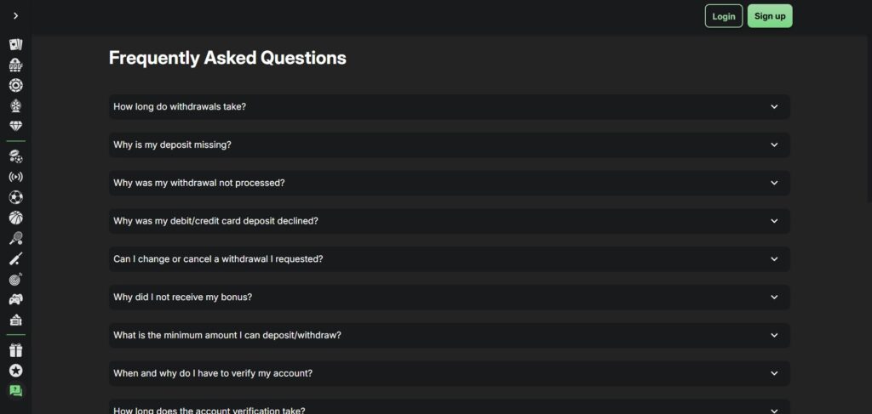This screenshot has height=414, width=872.
Task: Select the game controller esports icon
Action: tap(15, 299)
